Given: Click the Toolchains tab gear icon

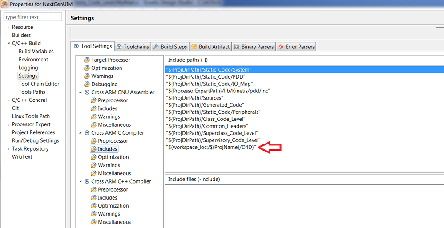Looking at the screenshot, I should pyautogui.click(x=119, y=47).
